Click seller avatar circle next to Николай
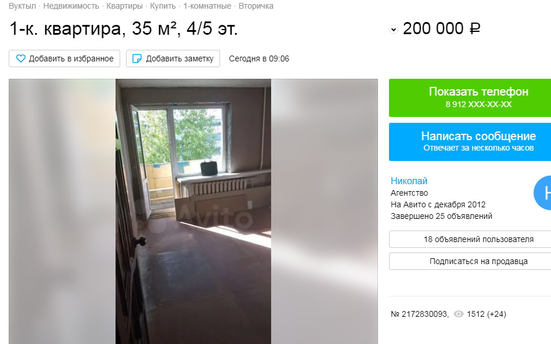551x344 pixels. tap(542, 192)
